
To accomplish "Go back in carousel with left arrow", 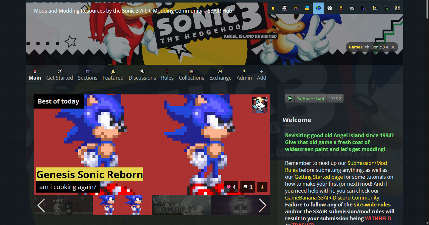I will 41,205.
